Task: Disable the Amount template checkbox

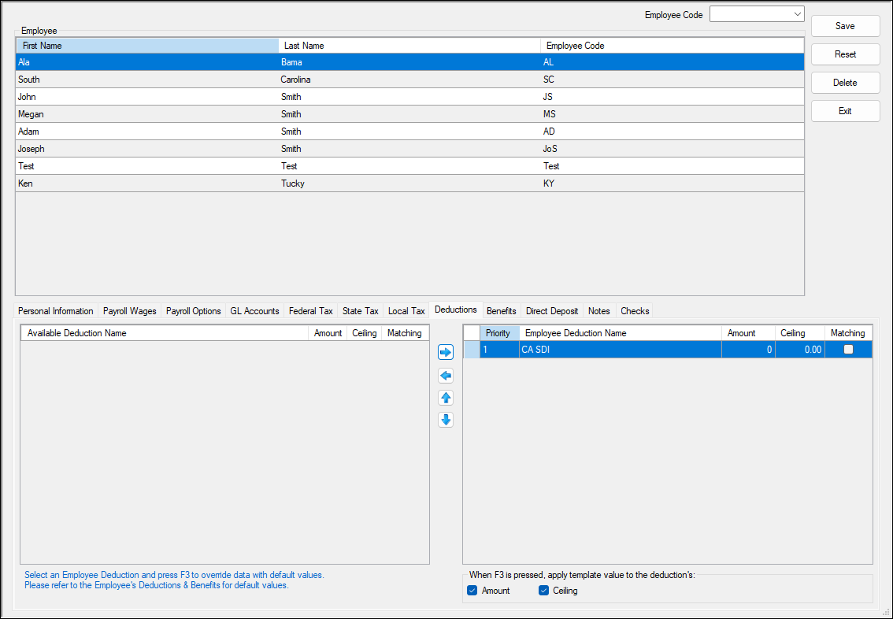Action: tap(472, 590)
